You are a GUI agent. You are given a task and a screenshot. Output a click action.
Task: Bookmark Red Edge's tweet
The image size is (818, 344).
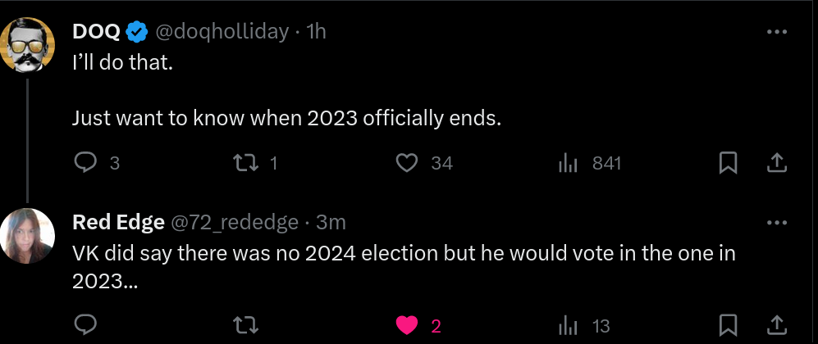(x=727, y=325)
